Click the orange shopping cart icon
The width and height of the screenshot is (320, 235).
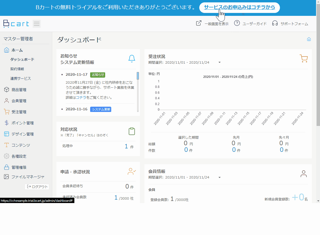[304, 58]
